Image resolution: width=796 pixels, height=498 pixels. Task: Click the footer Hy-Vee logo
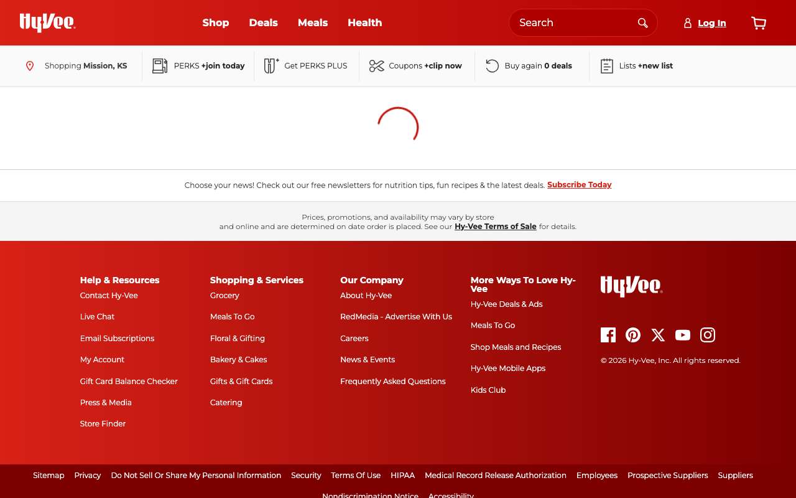tap(631, 286)
